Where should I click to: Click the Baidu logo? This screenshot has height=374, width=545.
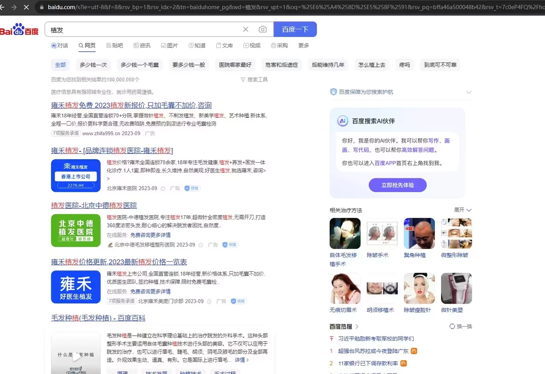tap(20, 30)
